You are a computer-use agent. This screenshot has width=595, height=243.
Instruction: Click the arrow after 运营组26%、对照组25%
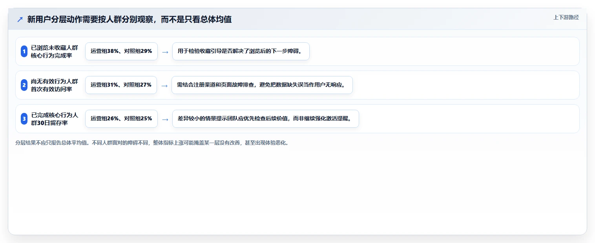pos(165,119)
